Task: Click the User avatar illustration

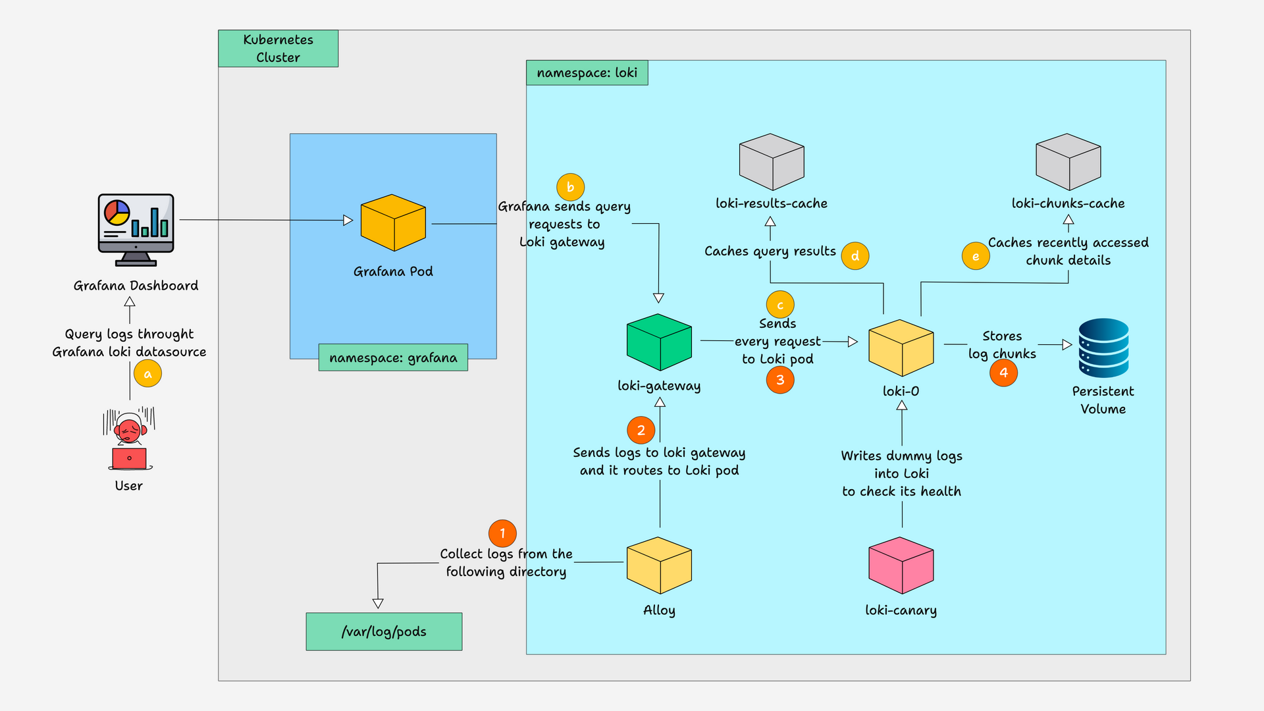Action: 129,438
